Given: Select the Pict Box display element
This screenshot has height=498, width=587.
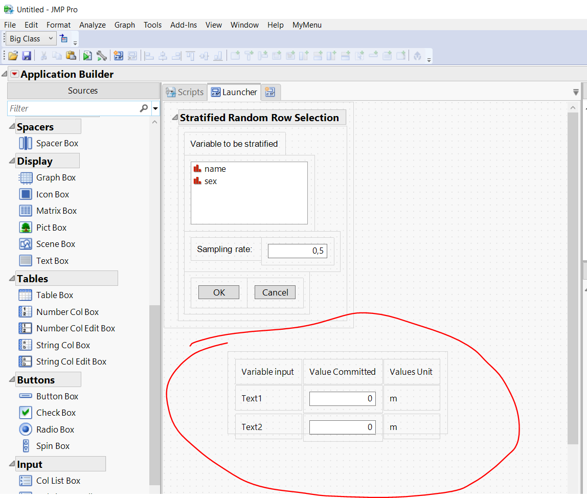Looking at the screenshot, I should click(50, 227).
